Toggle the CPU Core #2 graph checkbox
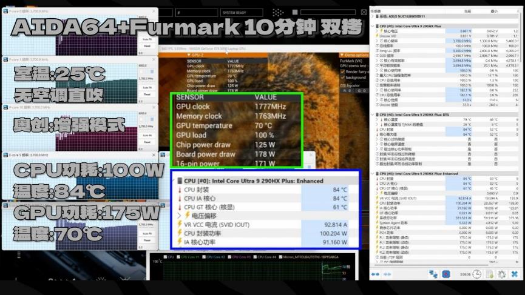 (x=204, y=257)
